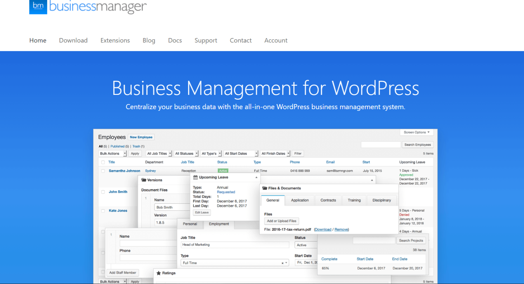Select all employees via header checkbox

[103, 162]
